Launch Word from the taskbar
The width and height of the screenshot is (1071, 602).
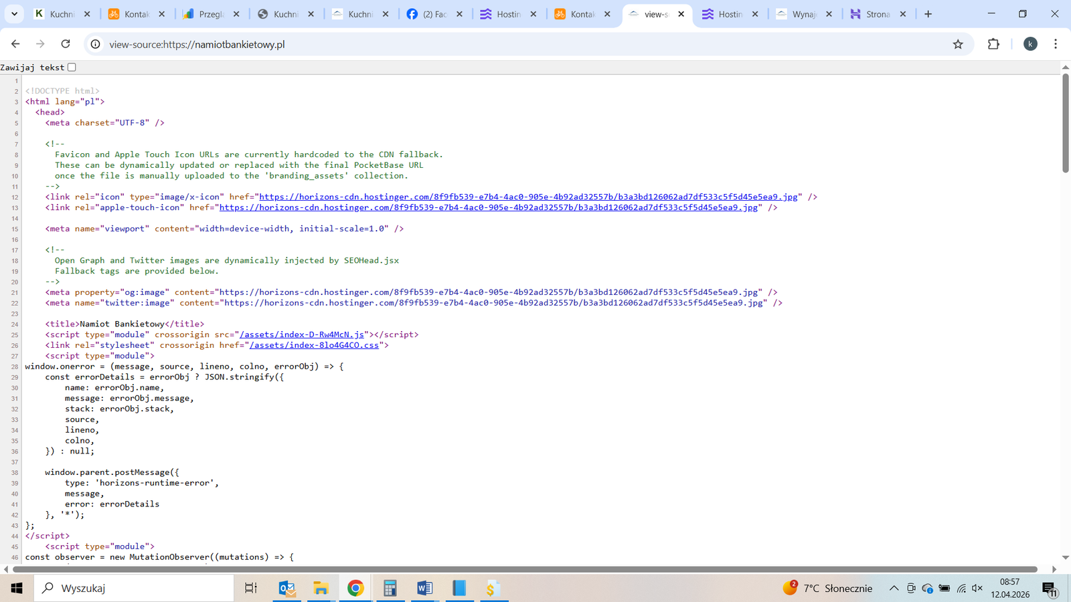(x=424, y=588)
